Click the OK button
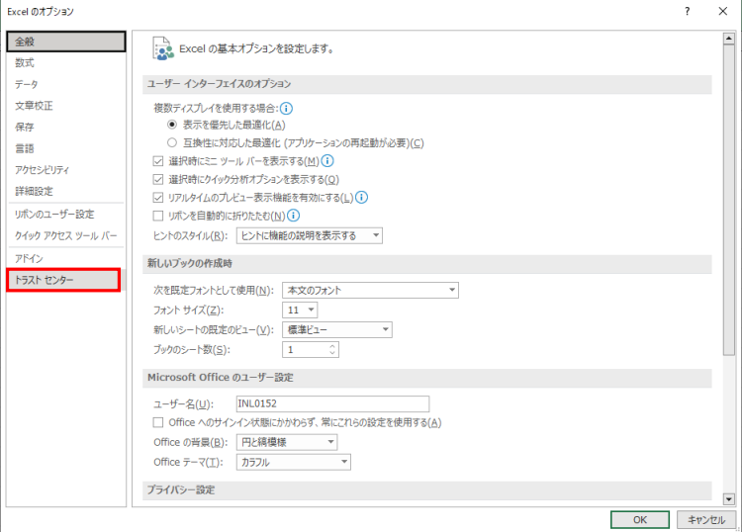 click(639, 519)
